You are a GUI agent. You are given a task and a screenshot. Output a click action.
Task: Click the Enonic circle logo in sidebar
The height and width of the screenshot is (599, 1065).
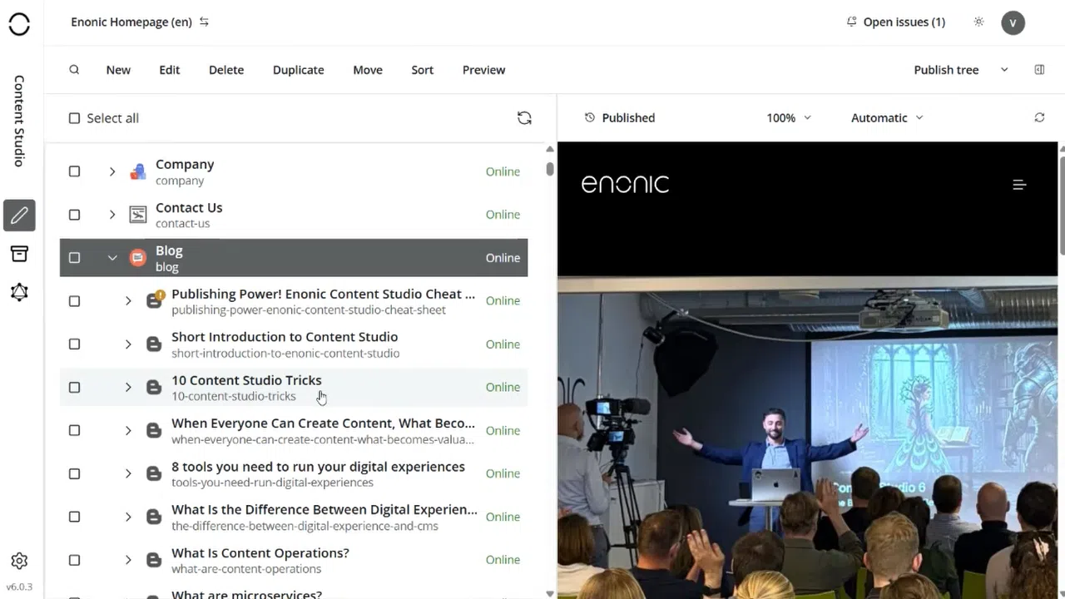(x=19, y=24)
